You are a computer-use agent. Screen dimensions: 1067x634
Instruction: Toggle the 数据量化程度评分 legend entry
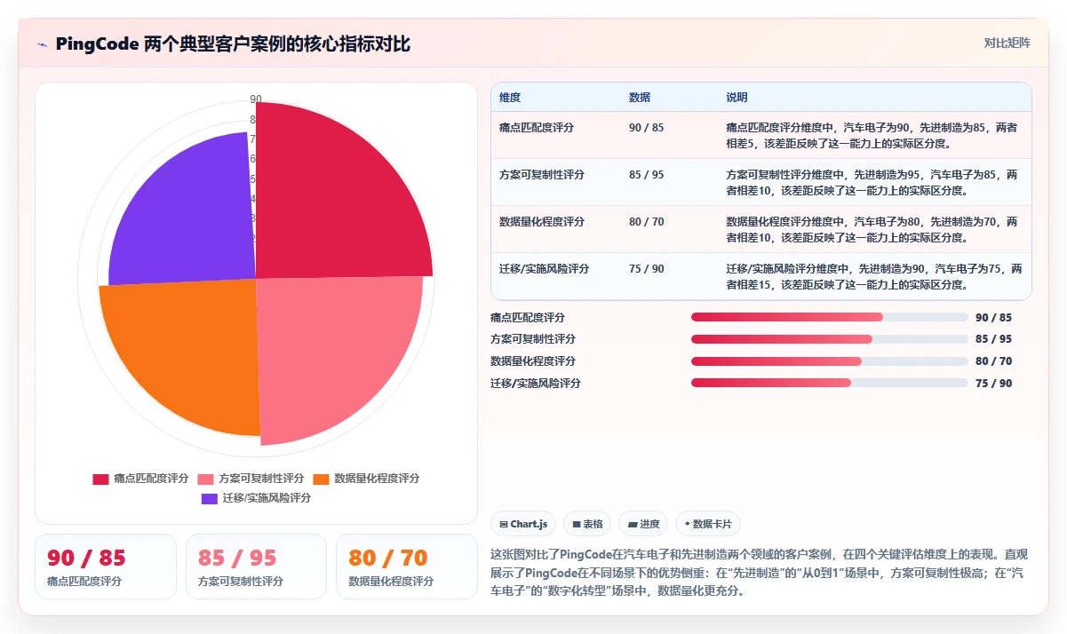(x=366, y=479)
